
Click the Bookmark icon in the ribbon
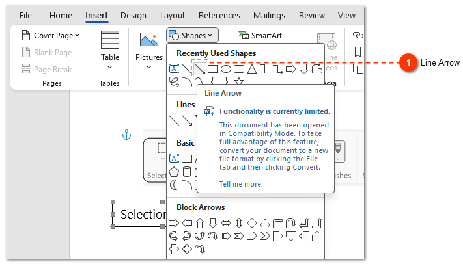coord(358,52)
